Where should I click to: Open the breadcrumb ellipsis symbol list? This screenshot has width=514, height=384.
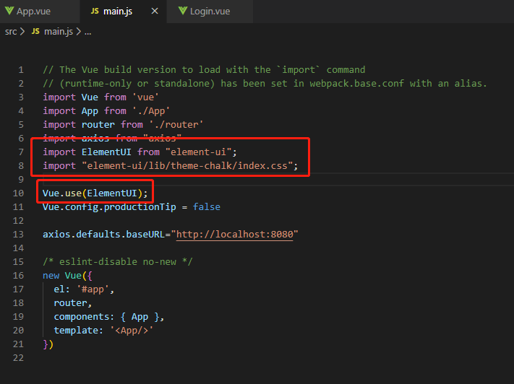click(x=88, y=32)
